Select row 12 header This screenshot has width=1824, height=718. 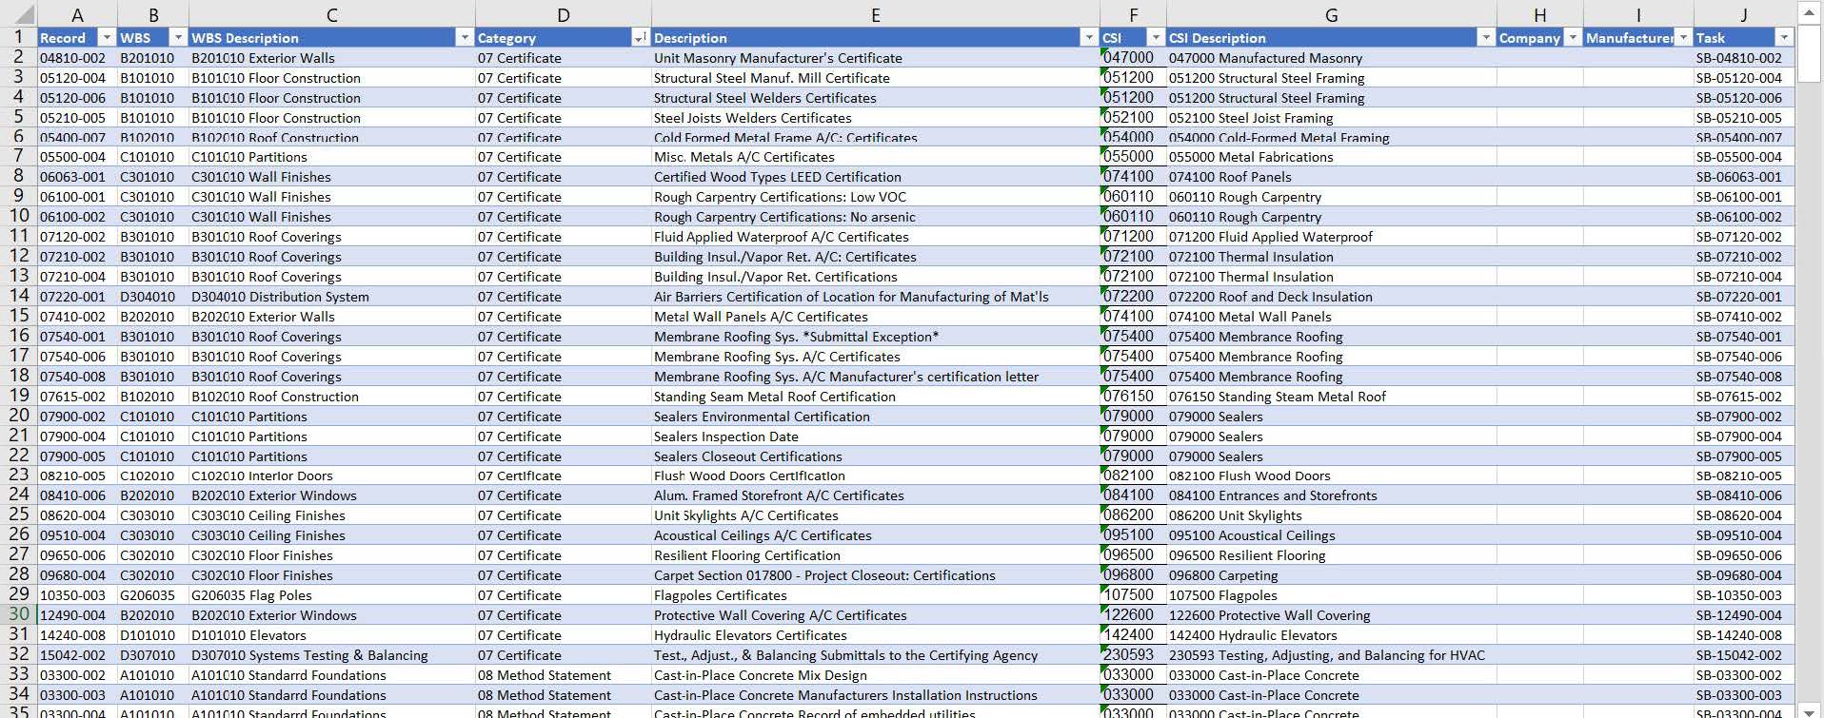(x=18, y=256)
